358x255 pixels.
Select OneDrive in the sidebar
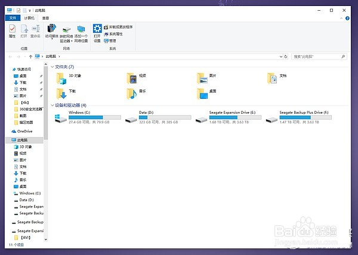tap(22, 131)
